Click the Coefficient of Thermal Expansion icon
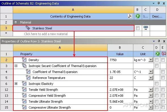Viewport: 167px width, 112px height. [28, 72]
